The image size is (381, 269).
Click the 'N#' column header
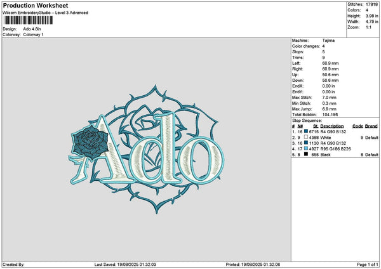pyautogui.click(x=300, y=126)
